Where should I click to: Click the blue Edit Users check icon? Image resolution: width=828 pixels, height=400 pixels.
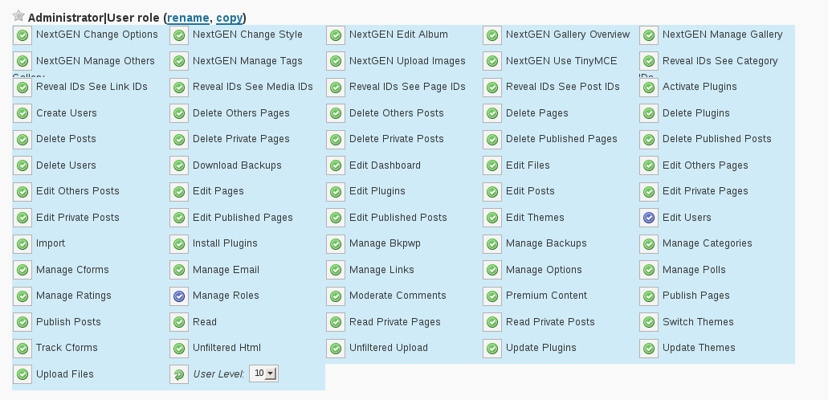click(649, 218)
